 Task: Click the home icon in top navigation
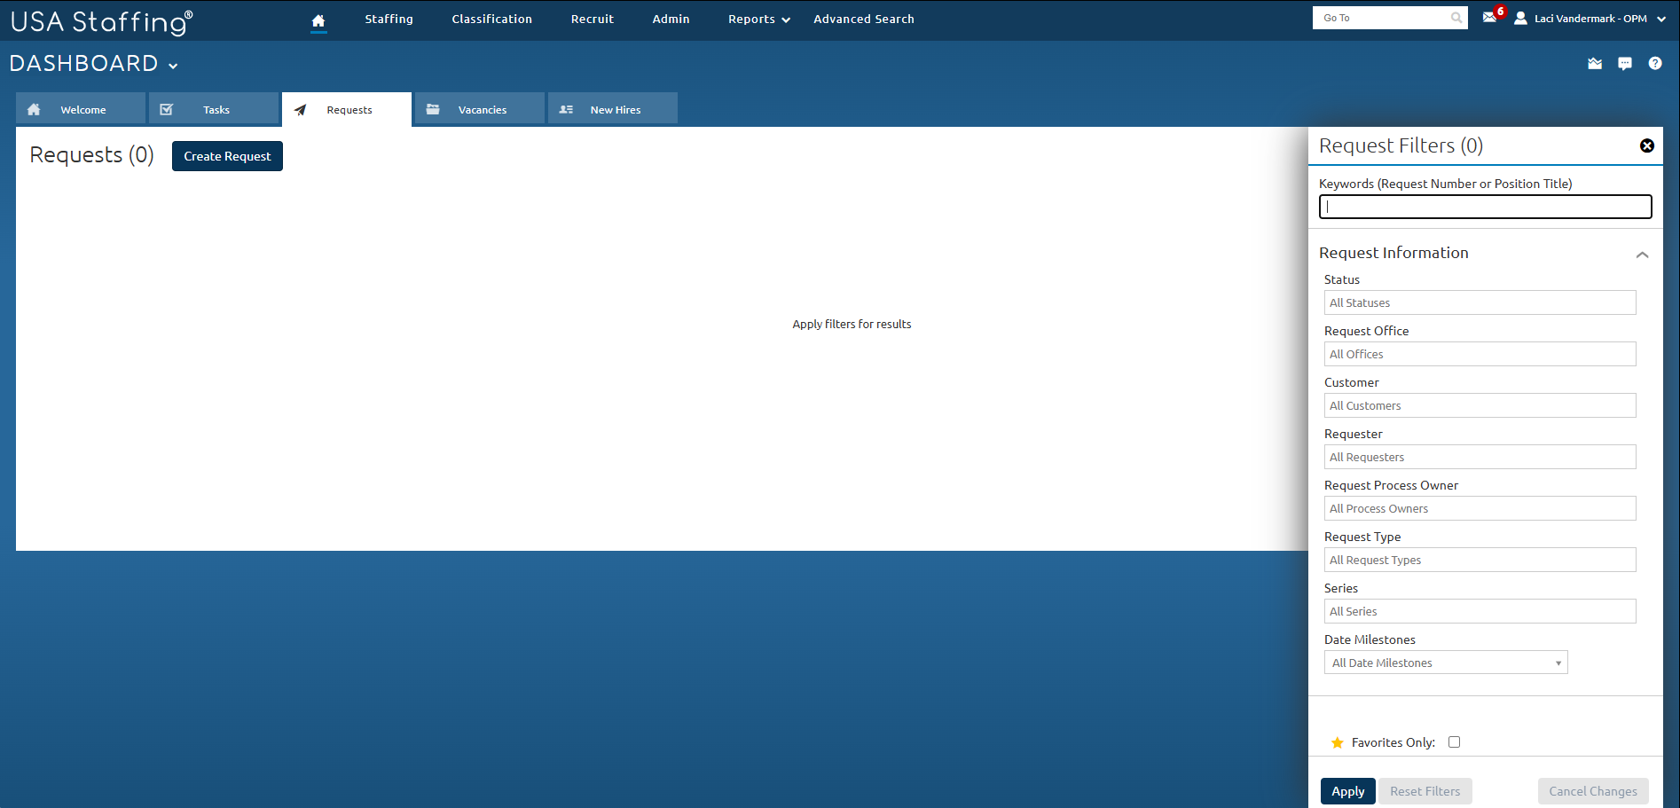pos(318,20)
